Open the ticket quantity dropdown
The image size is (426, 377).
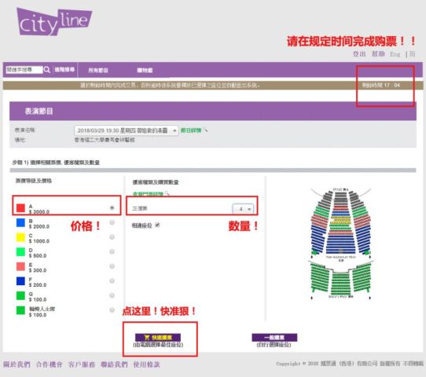point(243,209)
